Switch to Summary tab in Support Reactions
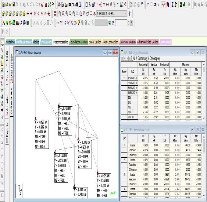Screen dimensions: 207x202 [x=142, y=58]
